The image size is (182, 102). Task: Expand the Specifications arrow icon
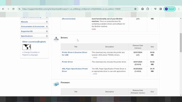pos(47,36)
